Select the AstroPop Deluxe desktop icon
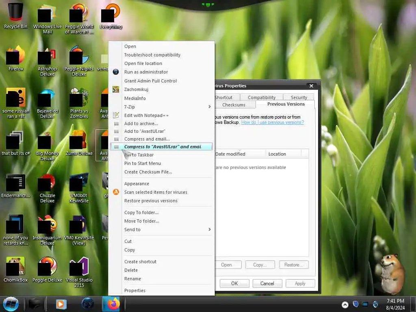The height and width of the screenshot is (312, 416). tap(47, 61)
